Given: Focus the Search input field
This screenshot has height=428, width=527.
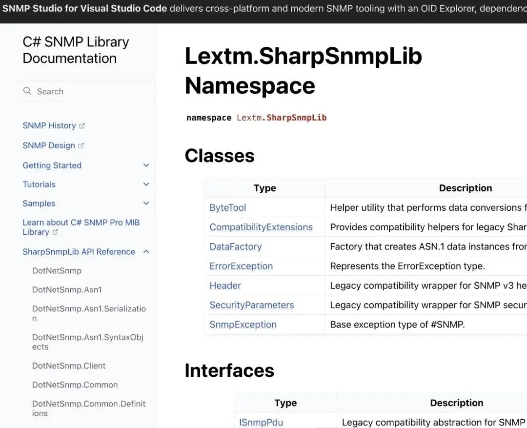Looking at the screenshot, I should [x=85, y=91].
